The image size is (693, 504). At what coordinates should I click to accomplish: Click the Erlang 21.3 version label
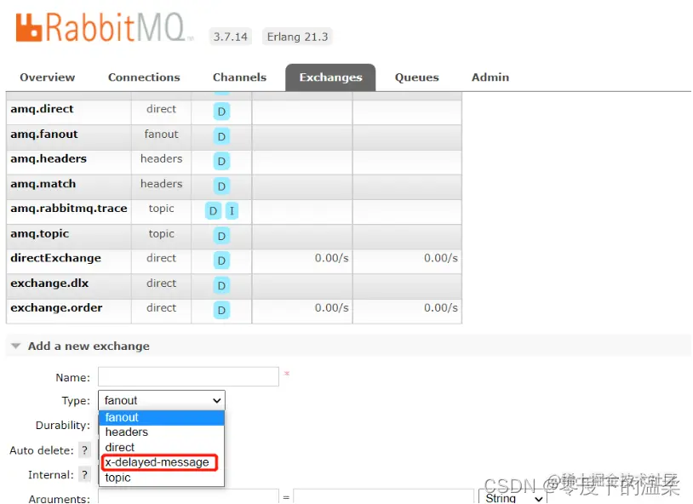pyautogui.click(x=297, y=37)
